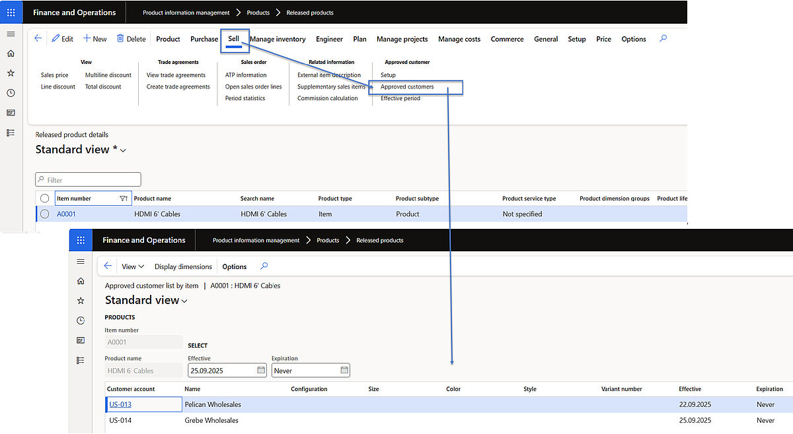Click the Filter search input field
The width and height of the screenshot is (793, 434).
click(x=89, y=179)
